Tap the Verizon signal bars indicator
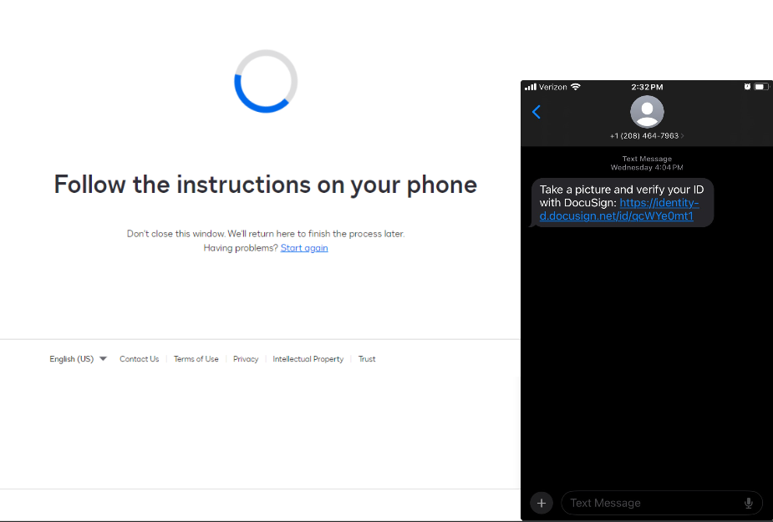773x522 pixels. pyautogui.click(x=531, y=87)
